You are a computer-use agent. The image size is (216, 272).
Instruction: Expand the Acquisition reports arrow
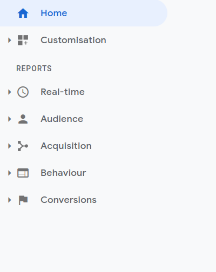click(10, 146)
